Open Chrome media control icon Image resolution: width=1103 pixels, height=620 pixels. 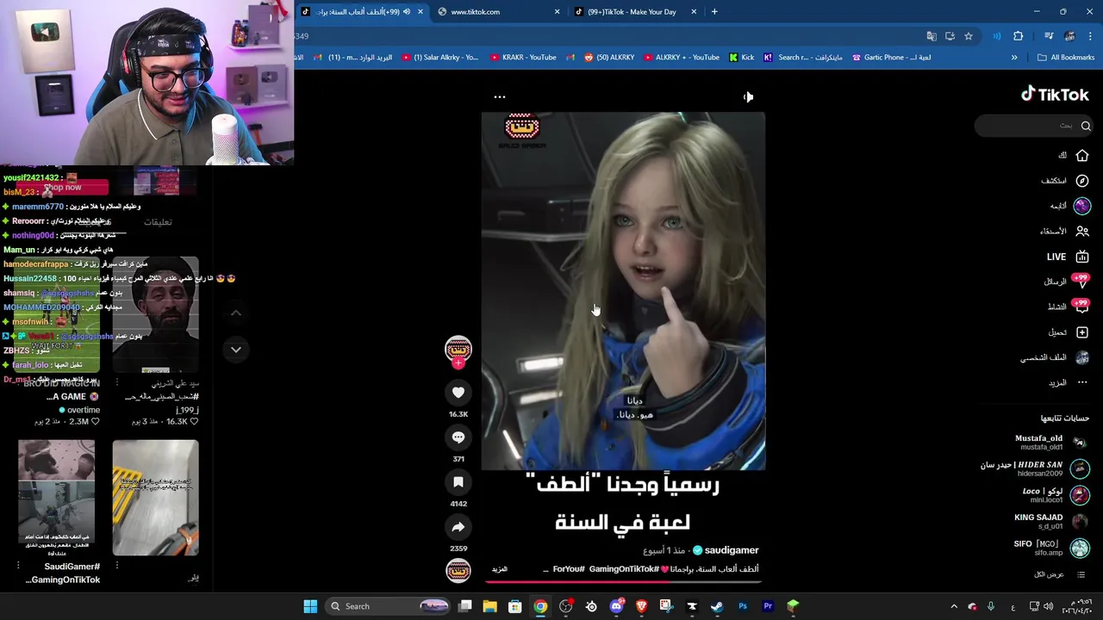(x=1049, y=36)
